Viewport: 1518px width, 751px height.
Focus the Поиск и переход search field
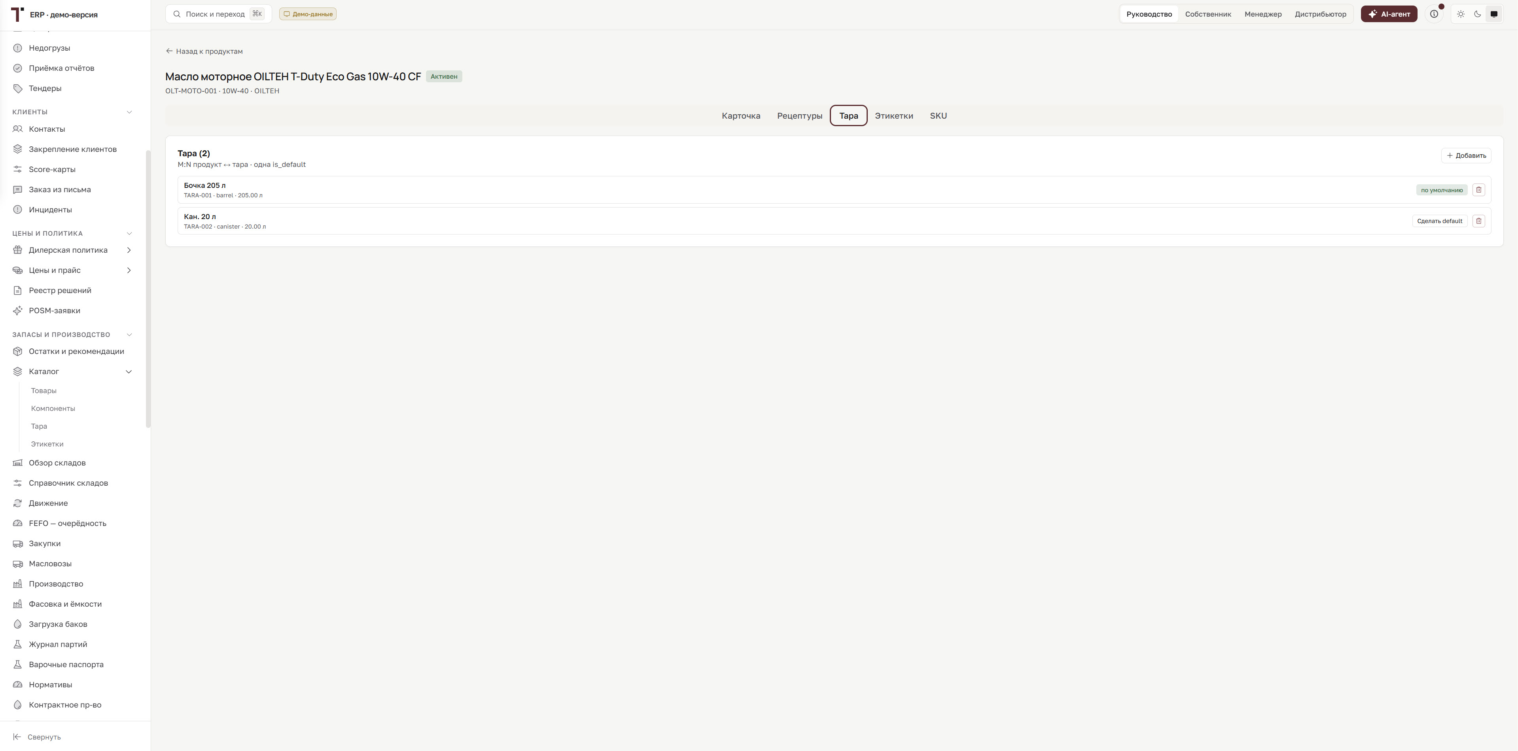[219, 14]
